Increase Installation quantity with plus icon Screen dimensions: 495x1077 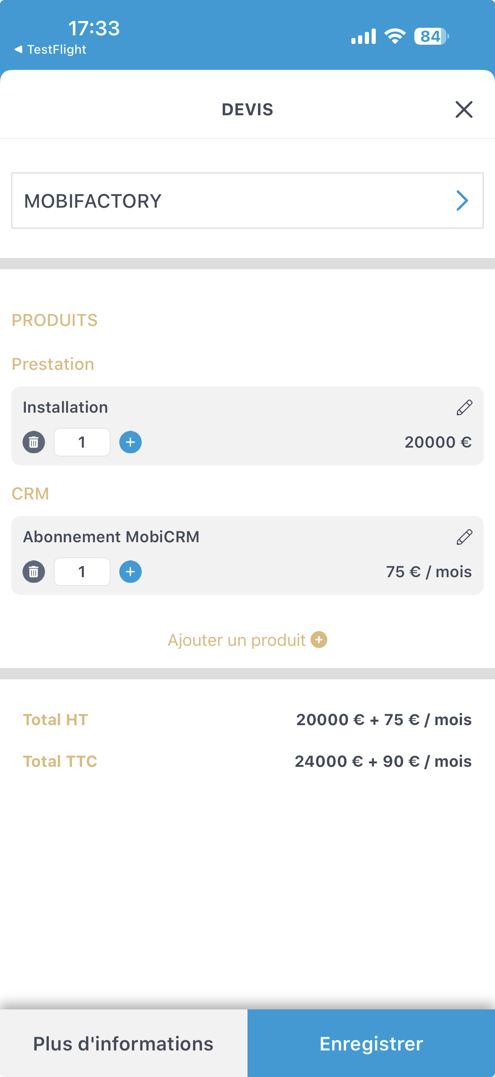coord(130,442)
